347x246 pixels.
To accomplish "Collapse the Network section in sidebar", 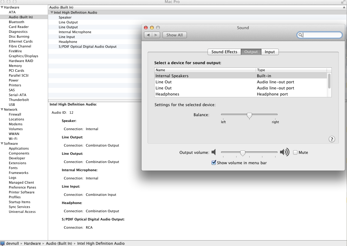I will pyautogui.click(x=2, y=109).
